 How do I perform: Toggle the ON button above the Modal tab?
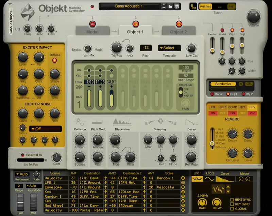click(92, 24)
